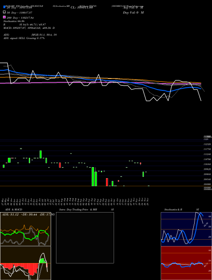This screenshot has height=280, width=212.
Task: Click the 112320 price axis label
Action: [208, 144]
